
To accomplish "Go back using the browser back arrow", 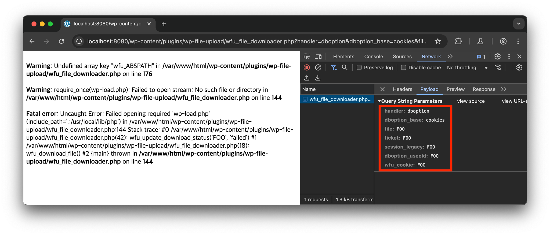I will click(x=32, y=41).
